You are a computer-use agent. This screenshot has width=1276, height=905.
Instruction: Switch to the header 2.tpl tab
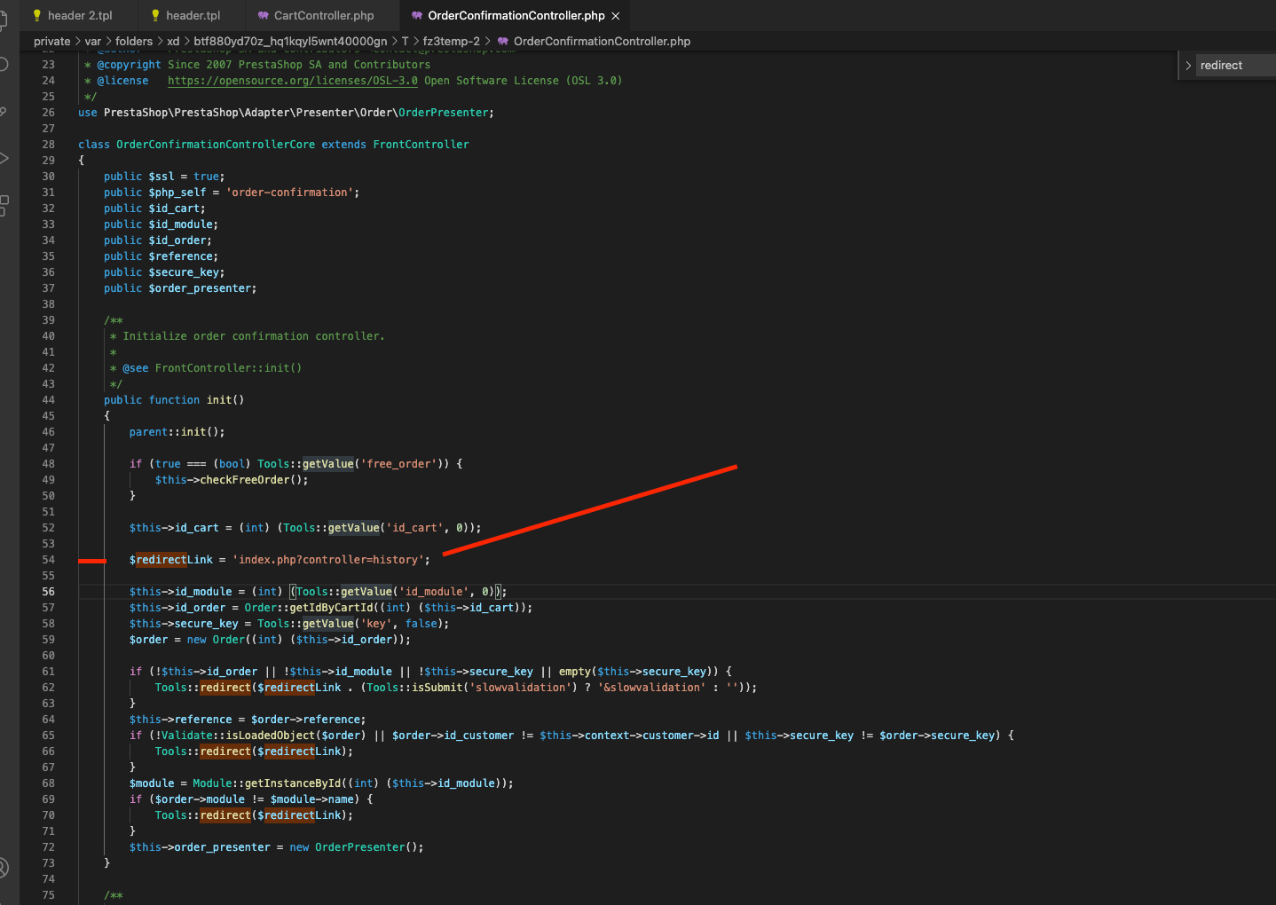pyautogui.click(x=80, y=15)
